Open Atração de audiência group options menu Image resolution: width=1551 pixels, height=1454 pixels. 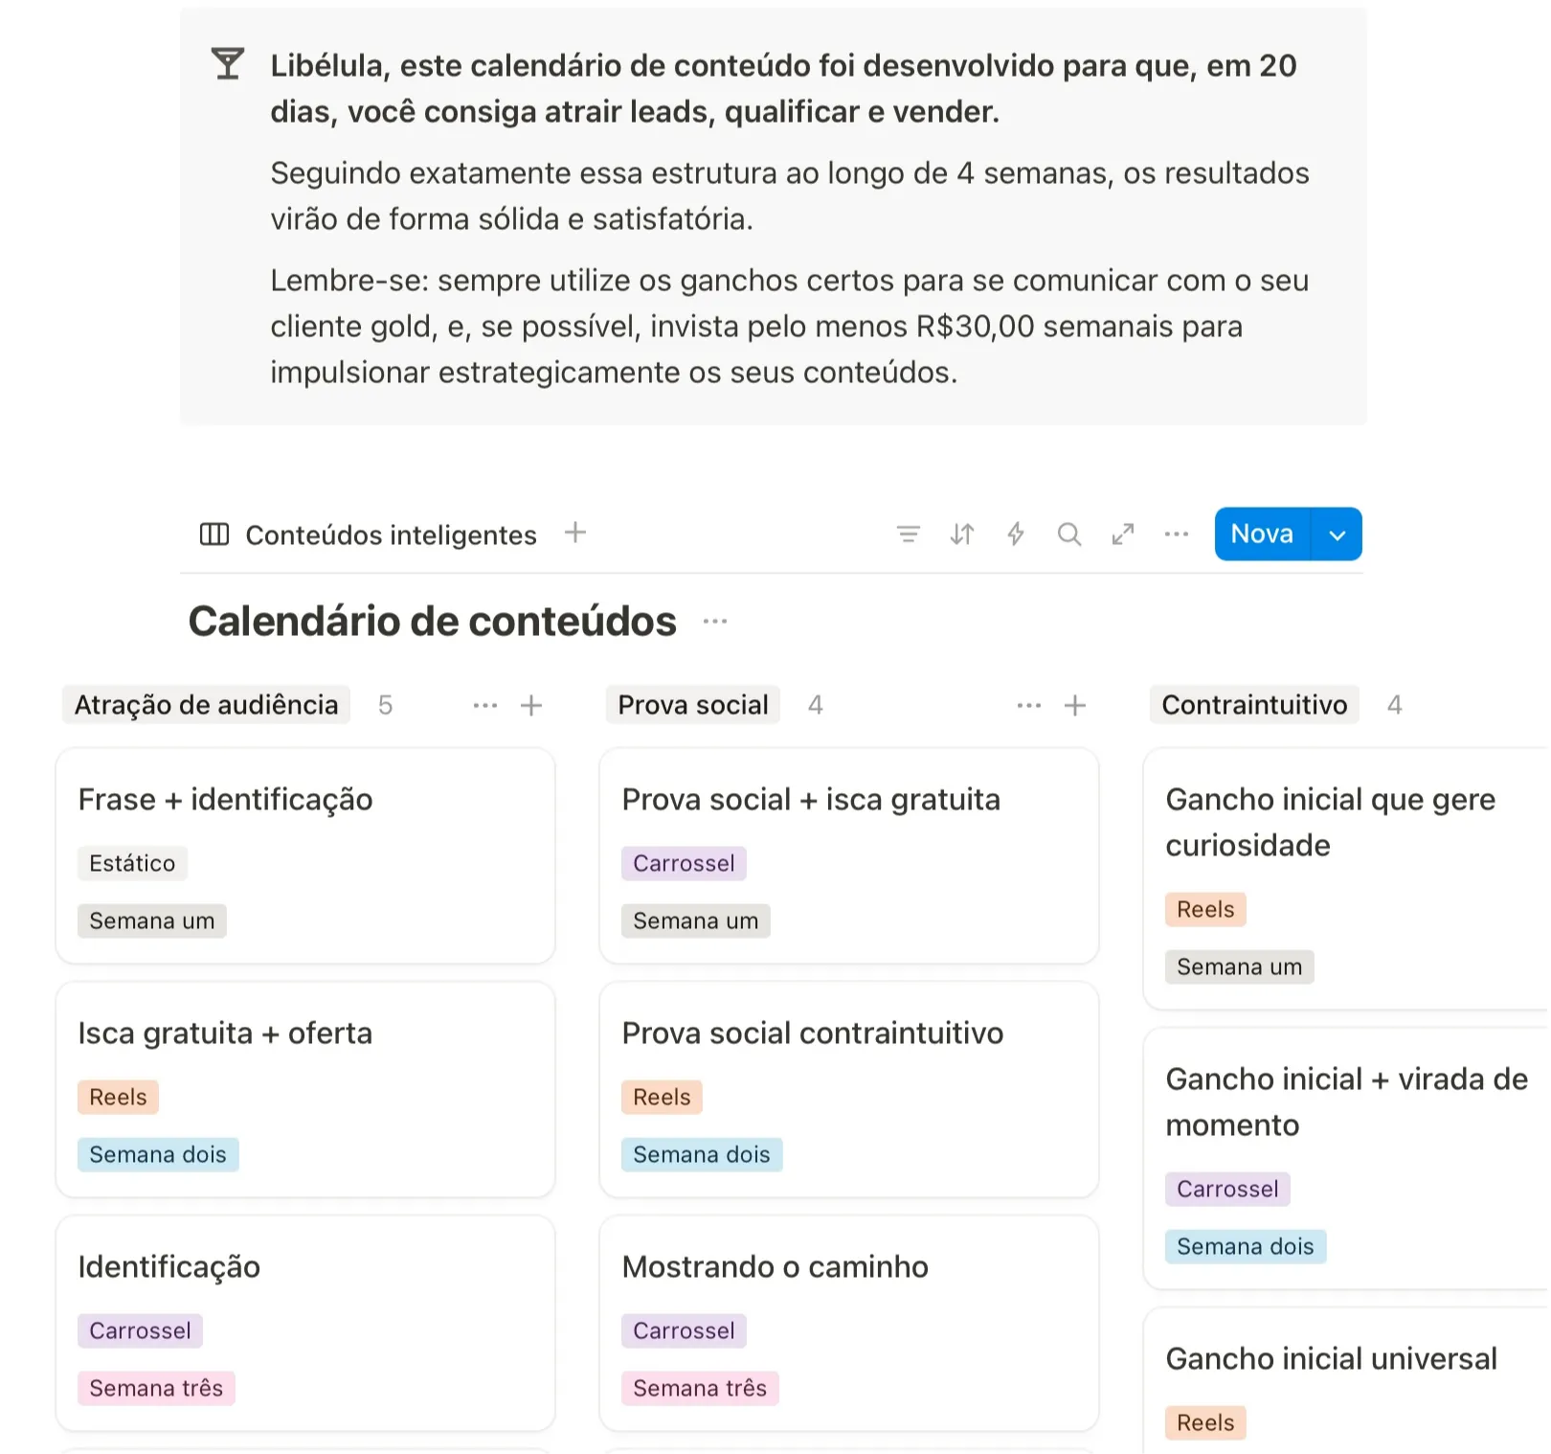coord(485,706)
